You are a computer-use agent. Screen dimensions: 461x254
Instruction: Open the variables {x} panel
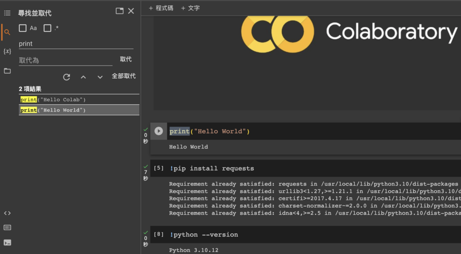[x=7, y=51]
